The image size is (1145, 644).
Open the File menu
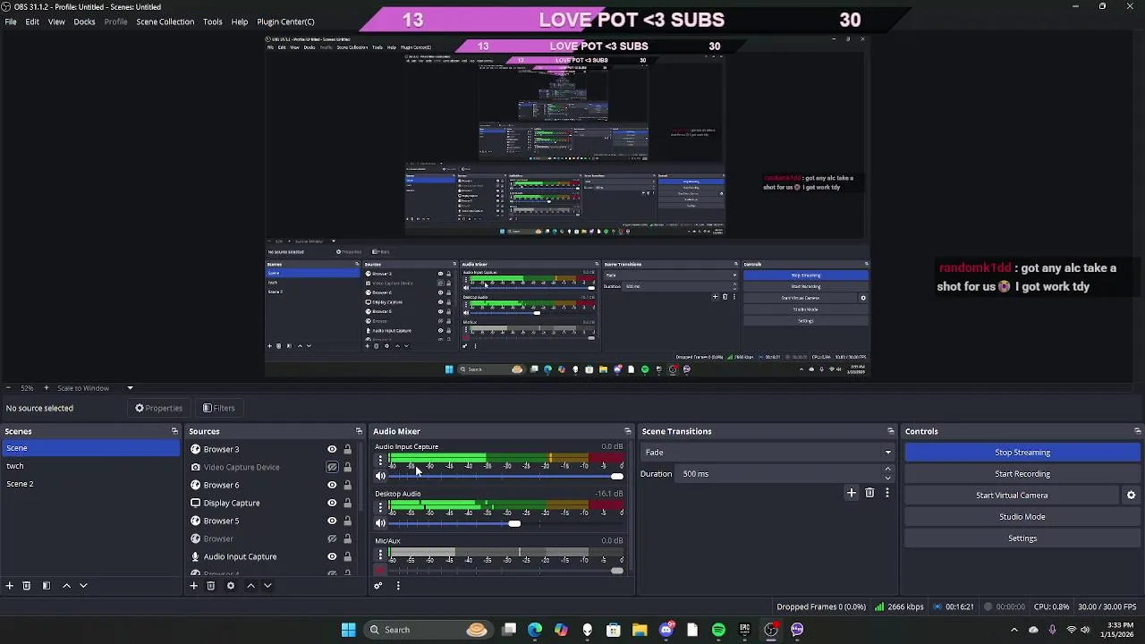pyautogui.click(x=11, y=21)
